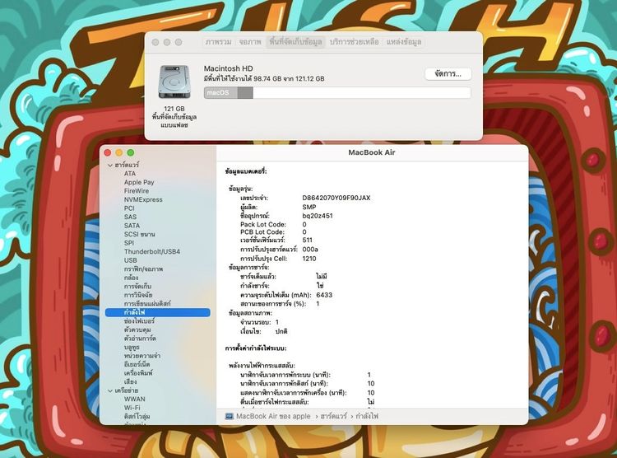Screen dimensions: 617x458
Task: Select the พื้นที่จัดเก็บข้อมูล storage tab
Action: coord(295,42)
